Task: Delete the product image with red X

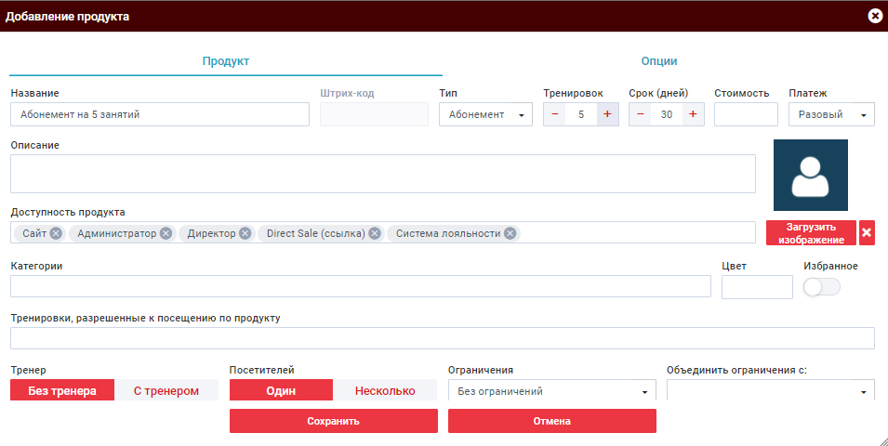Action: [x=867, y=233]
